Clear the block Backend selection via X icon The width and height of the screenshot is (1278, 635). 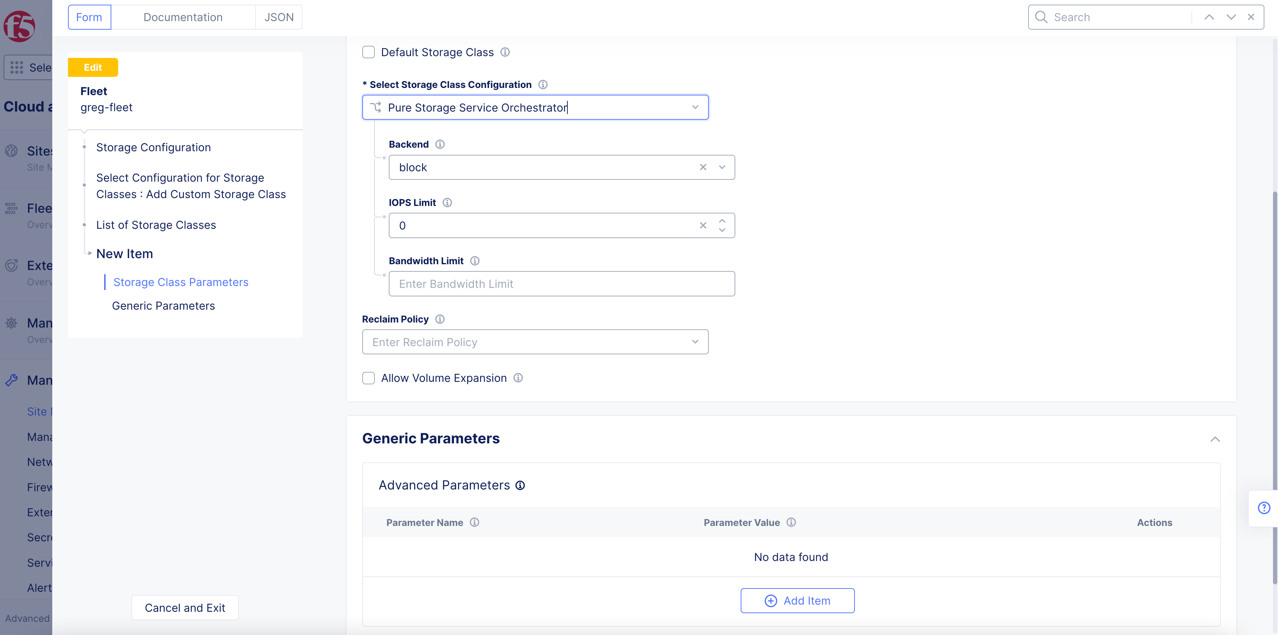pos(703,167)
